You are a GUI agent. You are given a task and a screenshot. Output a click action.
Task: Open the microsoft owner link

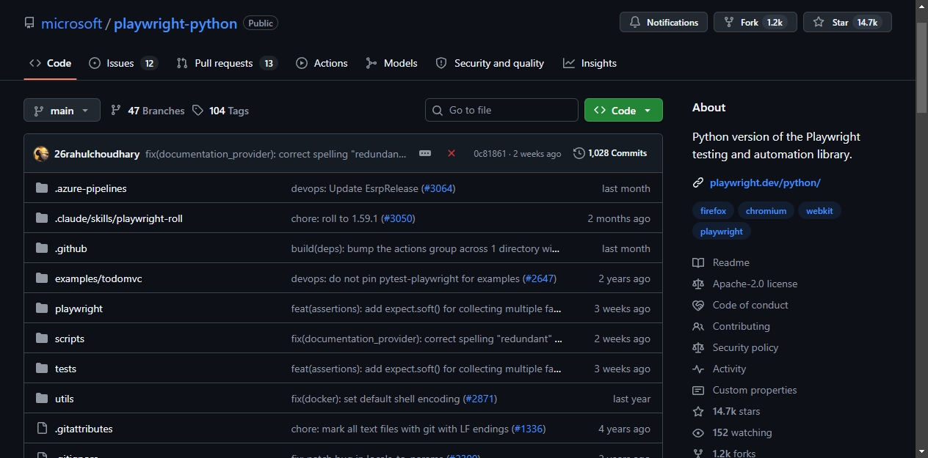click(71, 23)
